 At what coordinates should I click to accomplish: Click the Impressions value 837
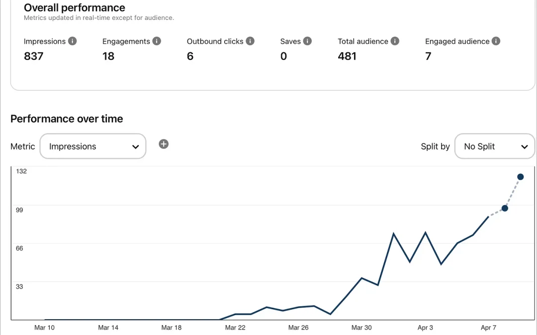34,56
